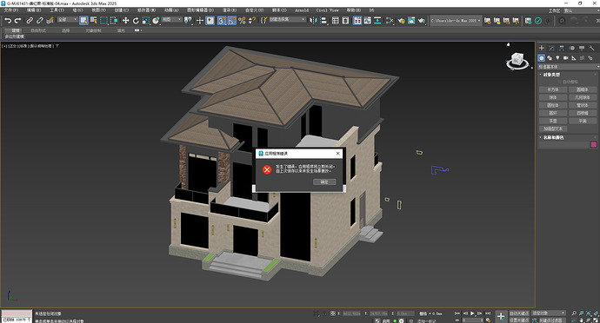Select the Rotate tool
The width and height of the screenshot is (600, 323).
(136, 21)
